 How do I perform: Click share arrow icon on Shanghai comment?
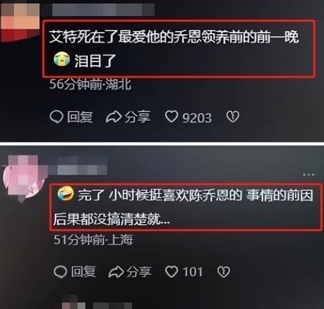point(116,272)
